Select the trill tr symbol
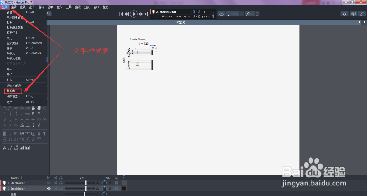 point(16,119)
